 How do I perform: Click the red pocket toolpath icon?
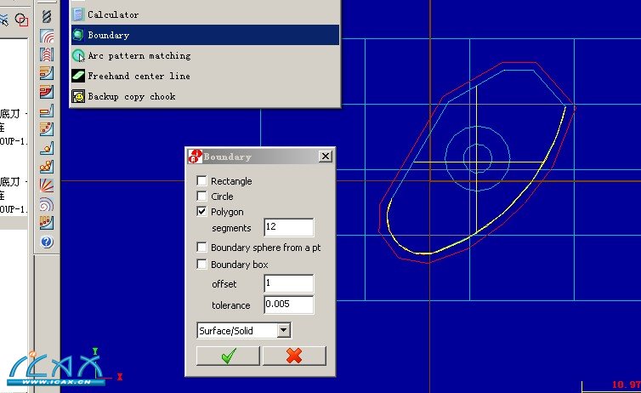point(47,92)
